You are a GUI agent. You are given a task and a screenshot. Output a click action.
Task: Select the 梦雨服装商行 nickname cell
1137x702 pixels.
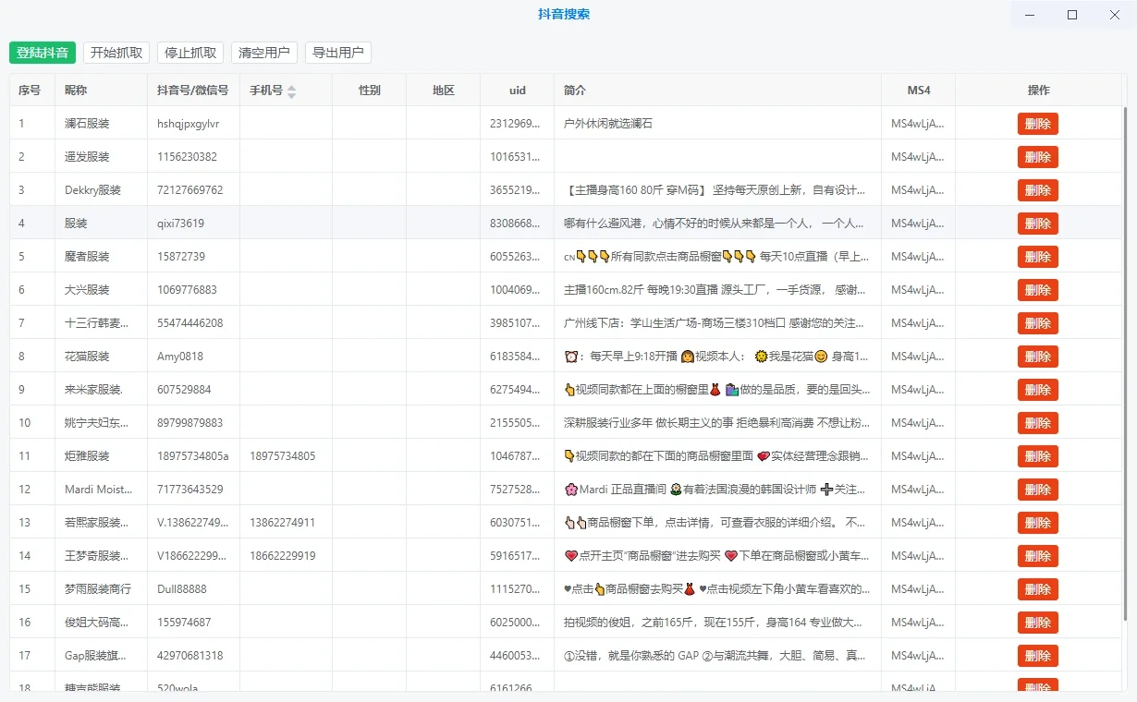tap(101, 589)
